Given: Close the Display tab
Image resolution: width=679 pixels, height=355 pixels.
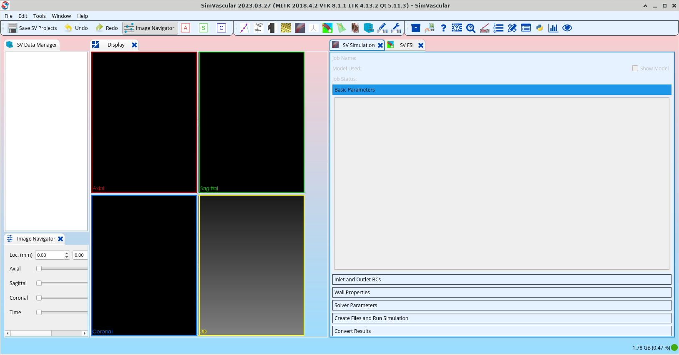Looking at the screenshot, I should [x=134, y=45].
